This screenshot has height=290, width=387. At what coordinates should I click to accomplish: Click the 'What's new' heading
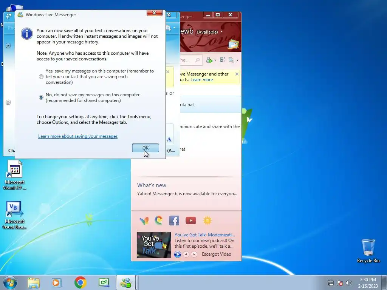(152, 185)
